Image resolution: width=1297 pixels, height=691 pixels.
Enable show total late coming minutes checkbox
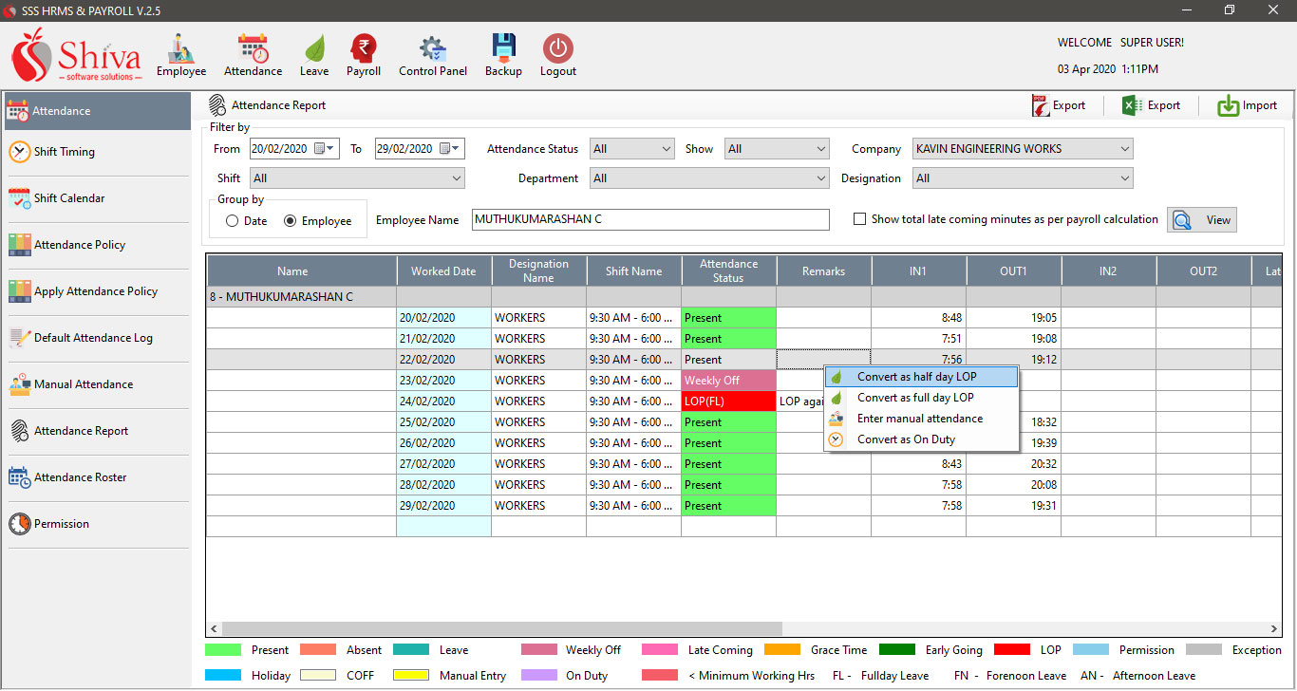[x=859, y=218]
